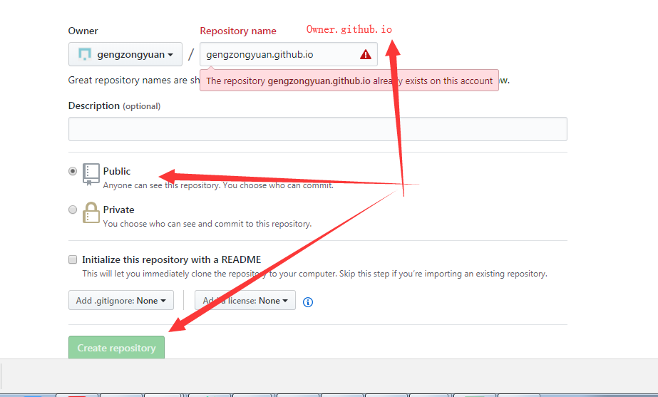Image resolution: width=658 pixels, height=397 pixels.
Task: Click the repository name input field
Action: coord(288,54)
